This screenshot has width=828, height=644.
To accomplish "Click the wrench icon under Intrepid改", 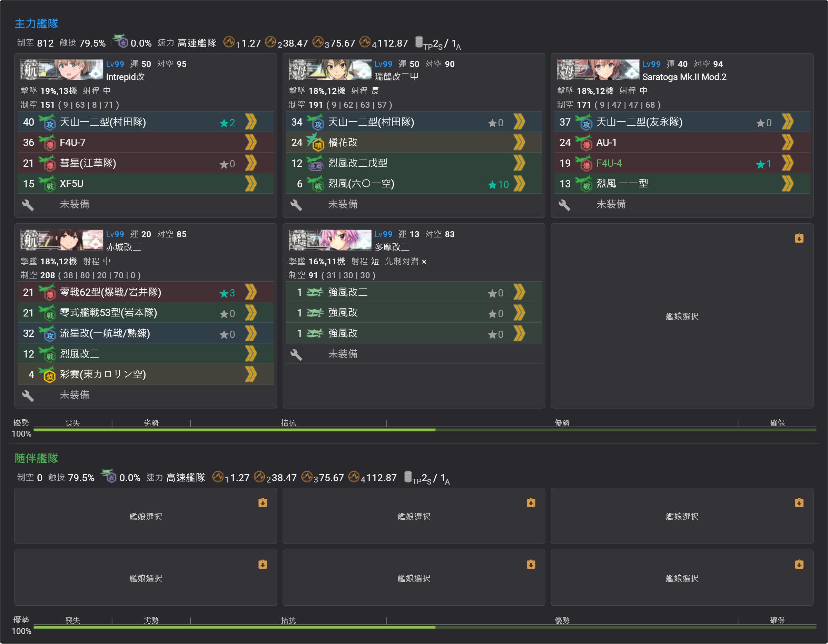I will pos(28,205).
